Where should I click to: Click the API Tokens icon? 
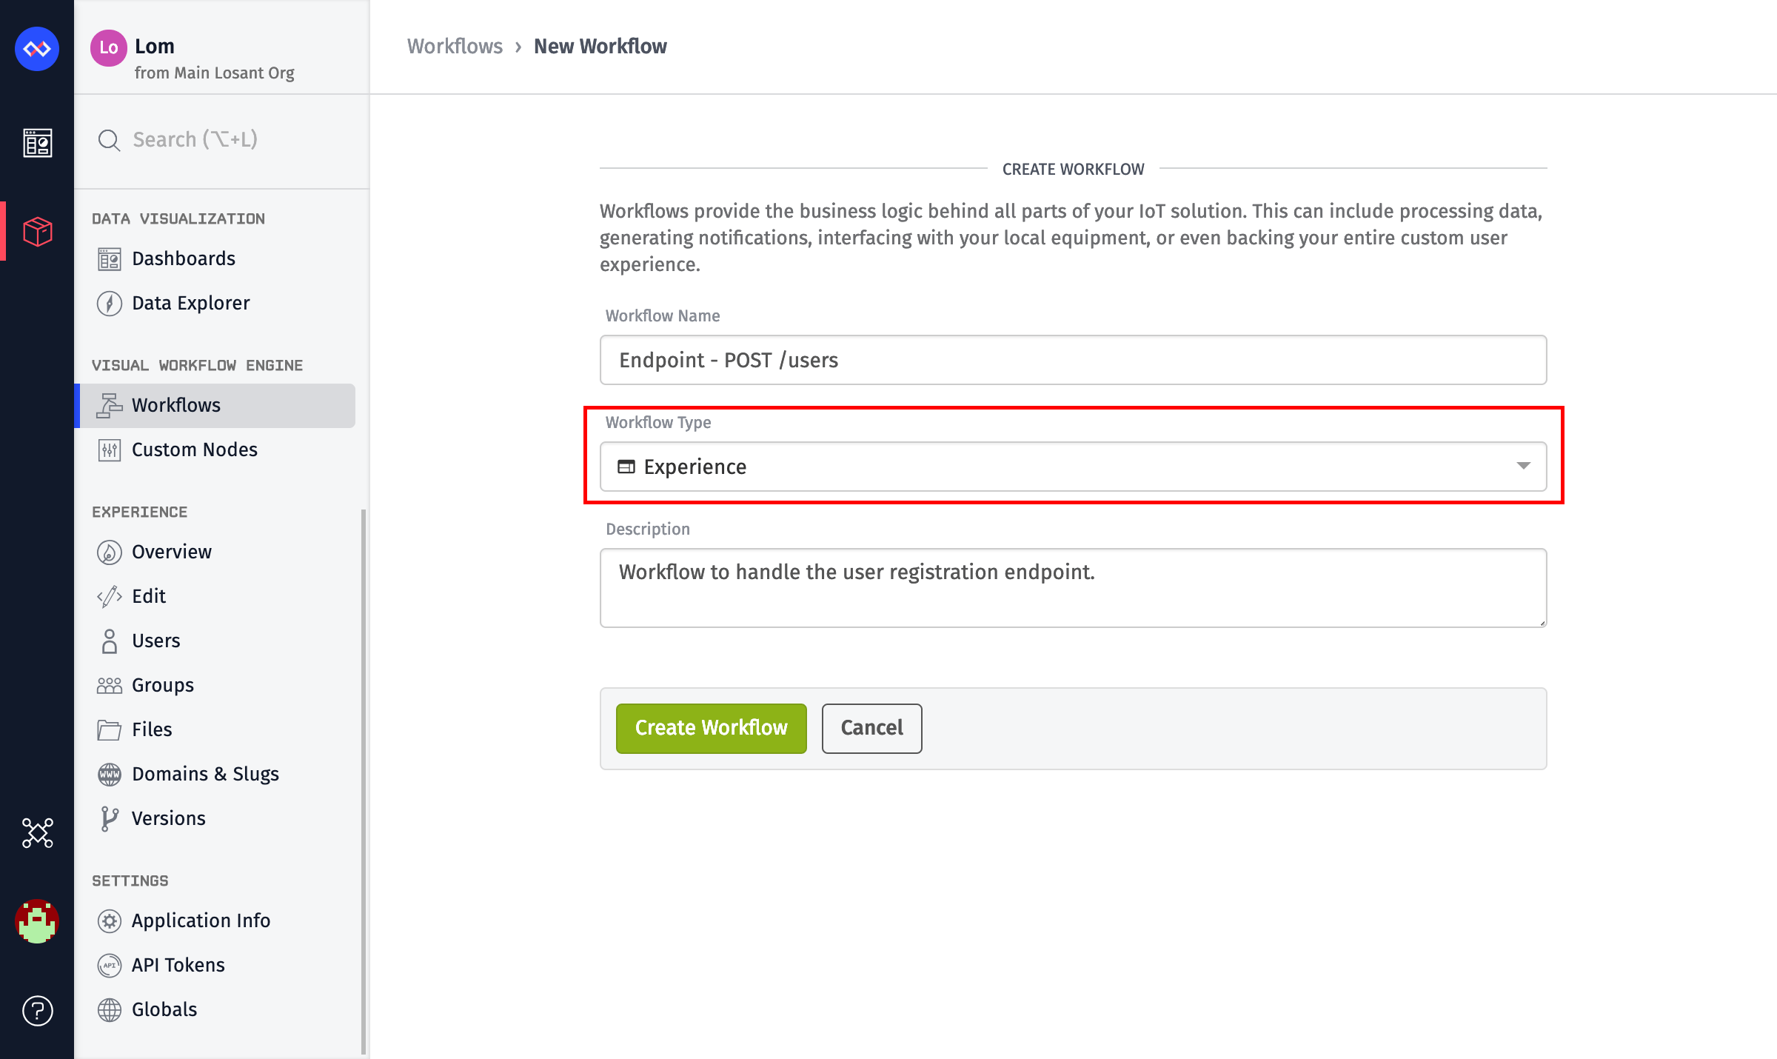tap(110, 966)
